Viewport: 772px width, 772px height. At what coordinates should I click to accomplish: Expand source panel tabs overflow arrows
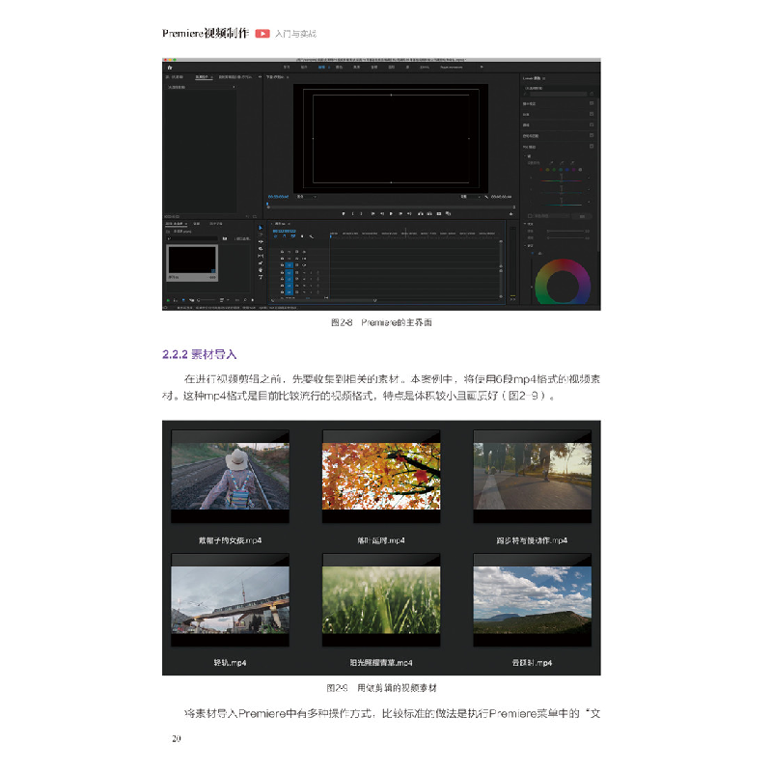260,77
